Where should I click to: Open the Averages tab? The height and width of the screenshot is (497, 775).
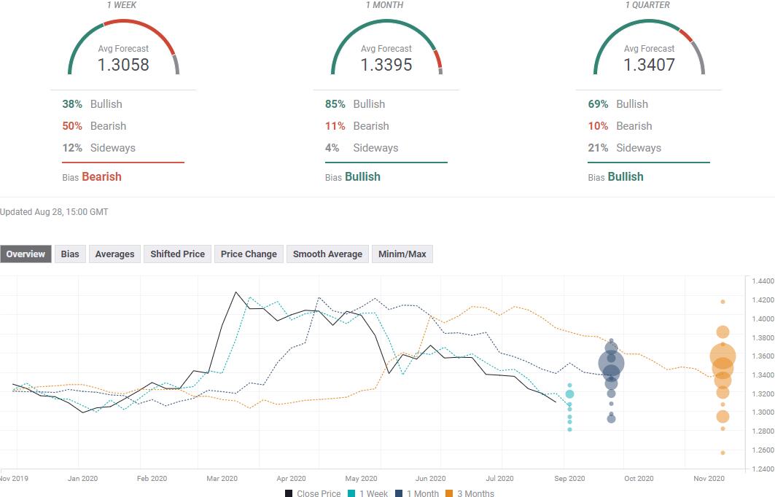pos(114,254)
